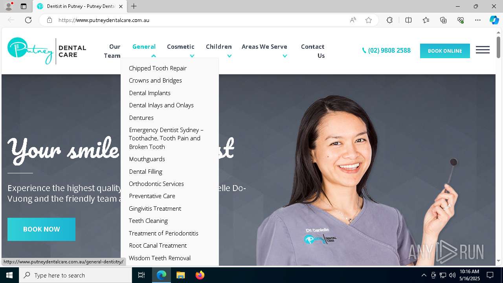503x283 pixels.
Task: Select Orthodontic Services
Action: coord(156,184)
